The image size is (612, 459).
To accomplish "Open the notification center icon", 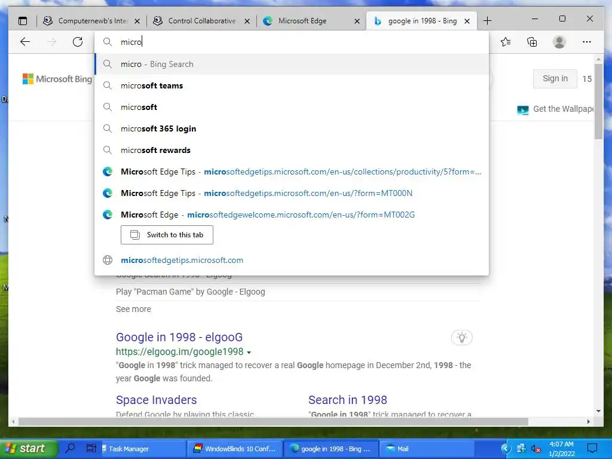I will 592,448.
